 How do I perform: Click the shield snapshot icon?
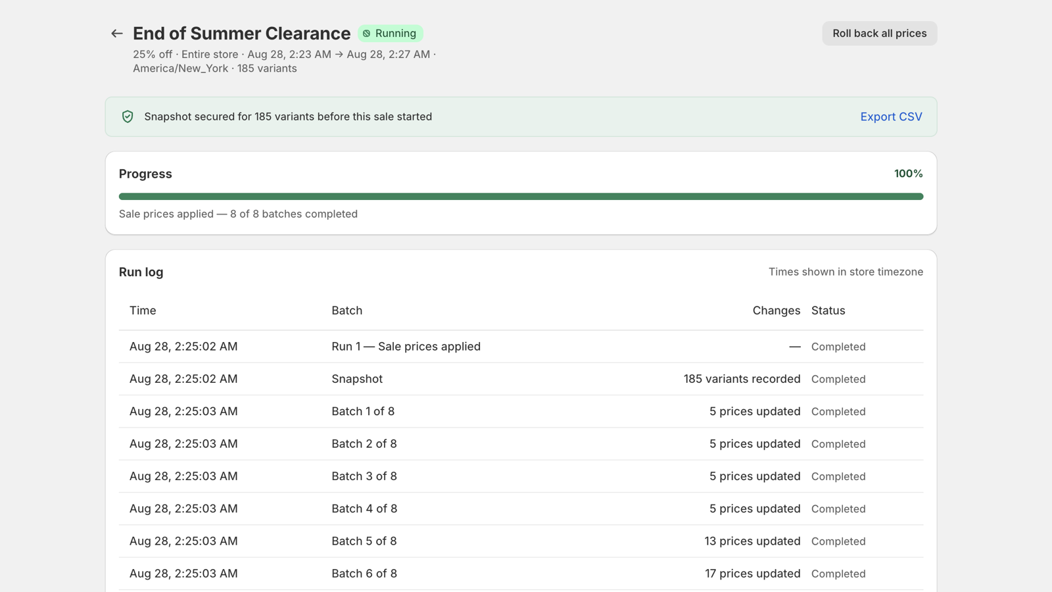point(128,116)
